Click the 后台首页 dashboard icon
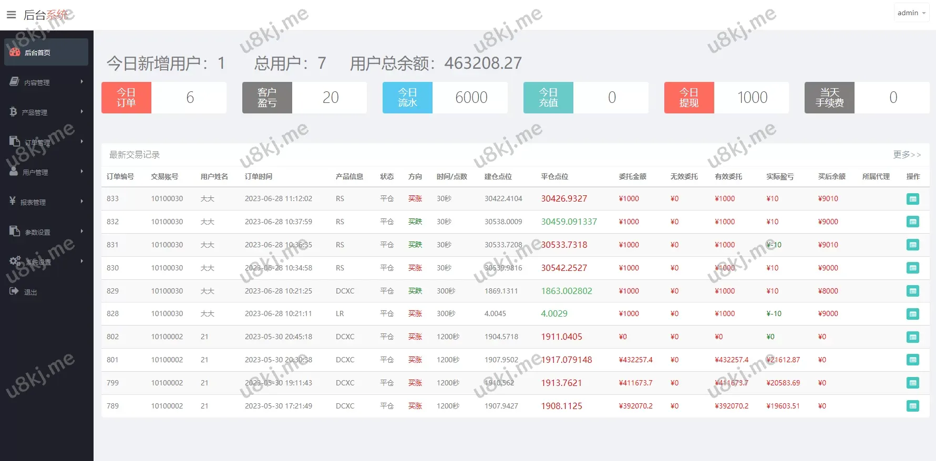 [x=15, y=52]
